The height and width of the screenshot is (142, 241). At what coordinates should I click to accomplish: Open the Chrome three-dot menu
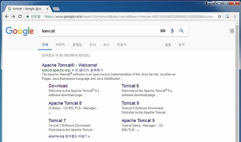[235, 16]
